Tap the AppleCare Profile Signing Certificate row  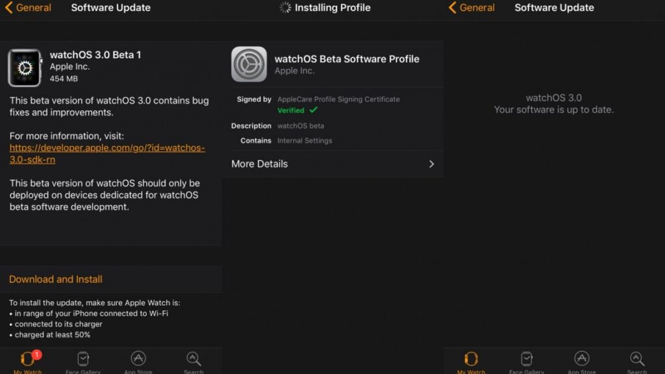(339, 99)
